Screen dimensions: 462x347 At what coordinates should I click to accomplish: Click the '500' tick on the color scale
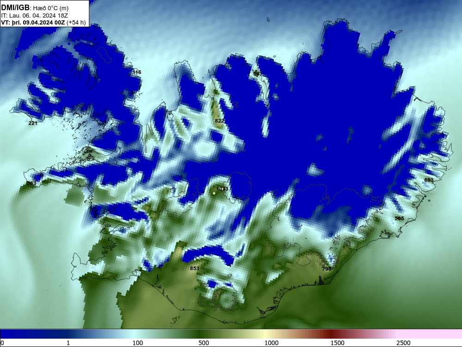204,343
